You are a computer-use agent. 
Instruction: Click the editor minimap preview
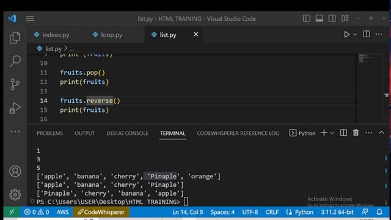[371, 58]
